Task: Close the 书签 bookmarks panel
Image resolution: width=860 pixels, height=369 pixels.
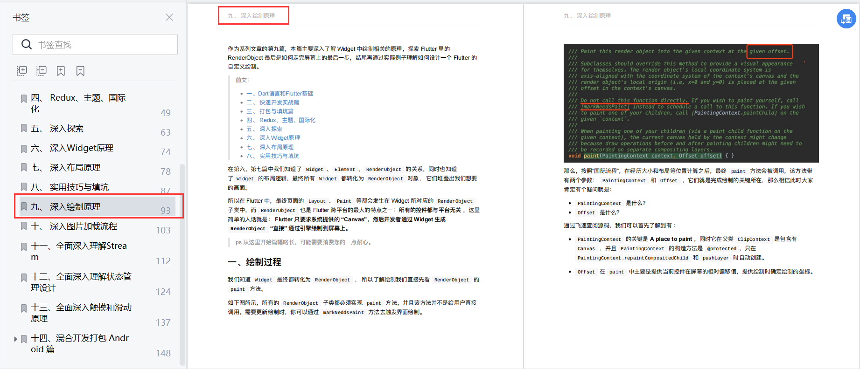Action: point(169,17)
